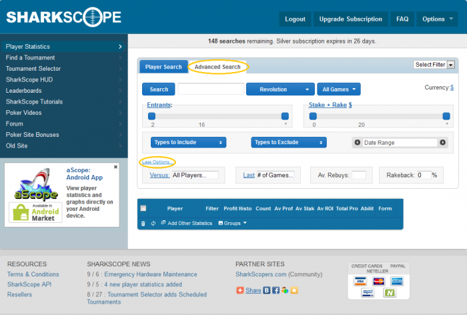Open Terms & Conditions link

pyautogui.click(x=33, y=274)
